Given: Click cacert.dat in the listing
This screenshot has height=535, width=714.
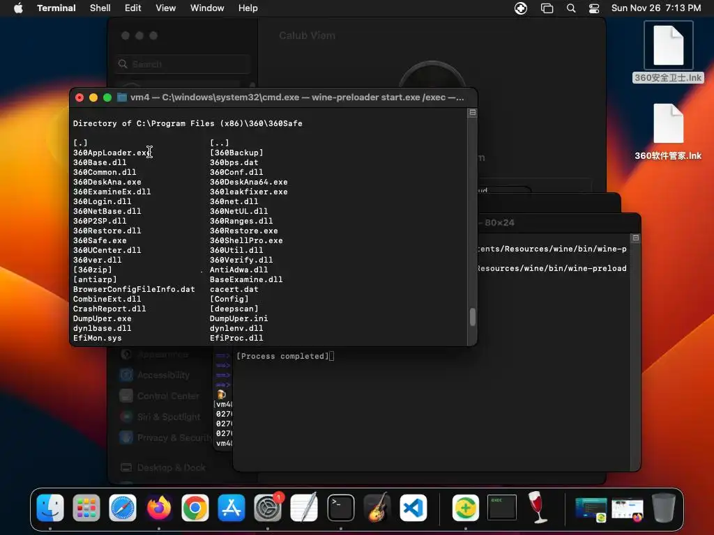Looking at the screenshot, I should click(x=234, y=289).
